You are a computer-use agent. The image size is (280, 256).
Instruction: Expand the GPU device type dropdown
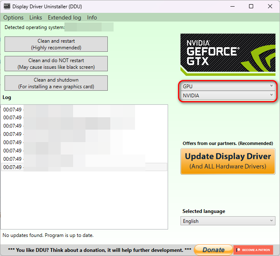pos(228,86)
